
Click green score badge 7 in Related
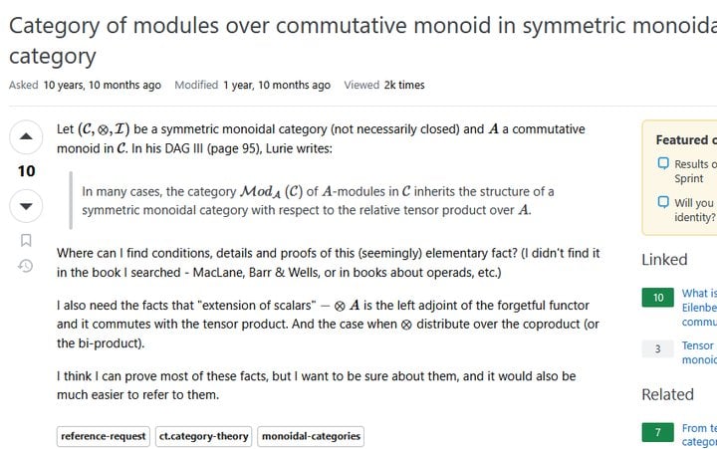click(x=657, y=432)
